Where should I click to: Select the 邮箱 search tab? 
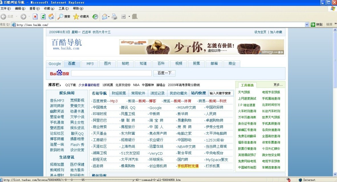(x=214, y=63)
